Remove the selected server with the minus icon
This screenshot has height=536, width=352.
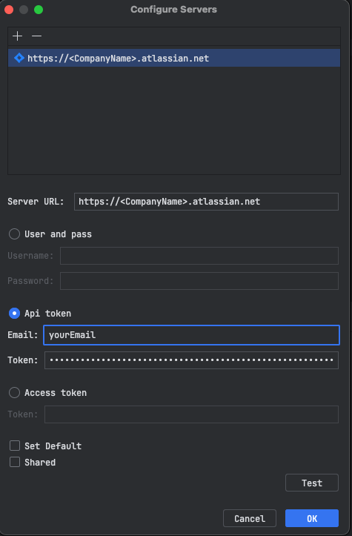[x=36, y=36]
